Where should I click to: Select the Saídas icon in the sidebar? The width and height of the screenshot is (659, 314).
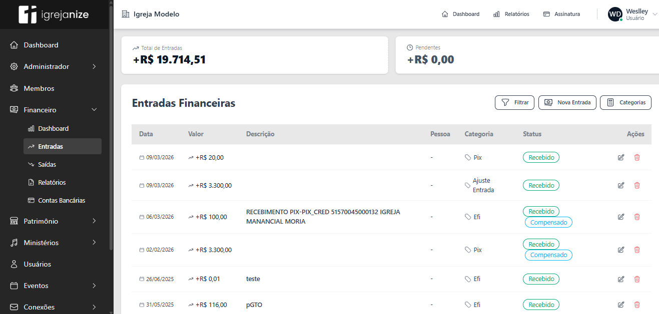[x=32, y=164]
